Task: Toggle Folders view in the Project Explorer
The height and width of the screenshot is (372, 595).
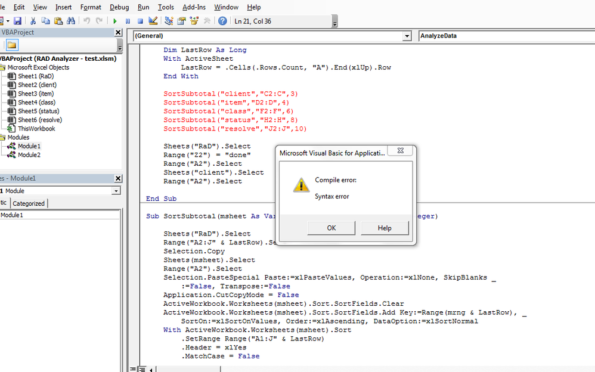Action: coord(11,44)
